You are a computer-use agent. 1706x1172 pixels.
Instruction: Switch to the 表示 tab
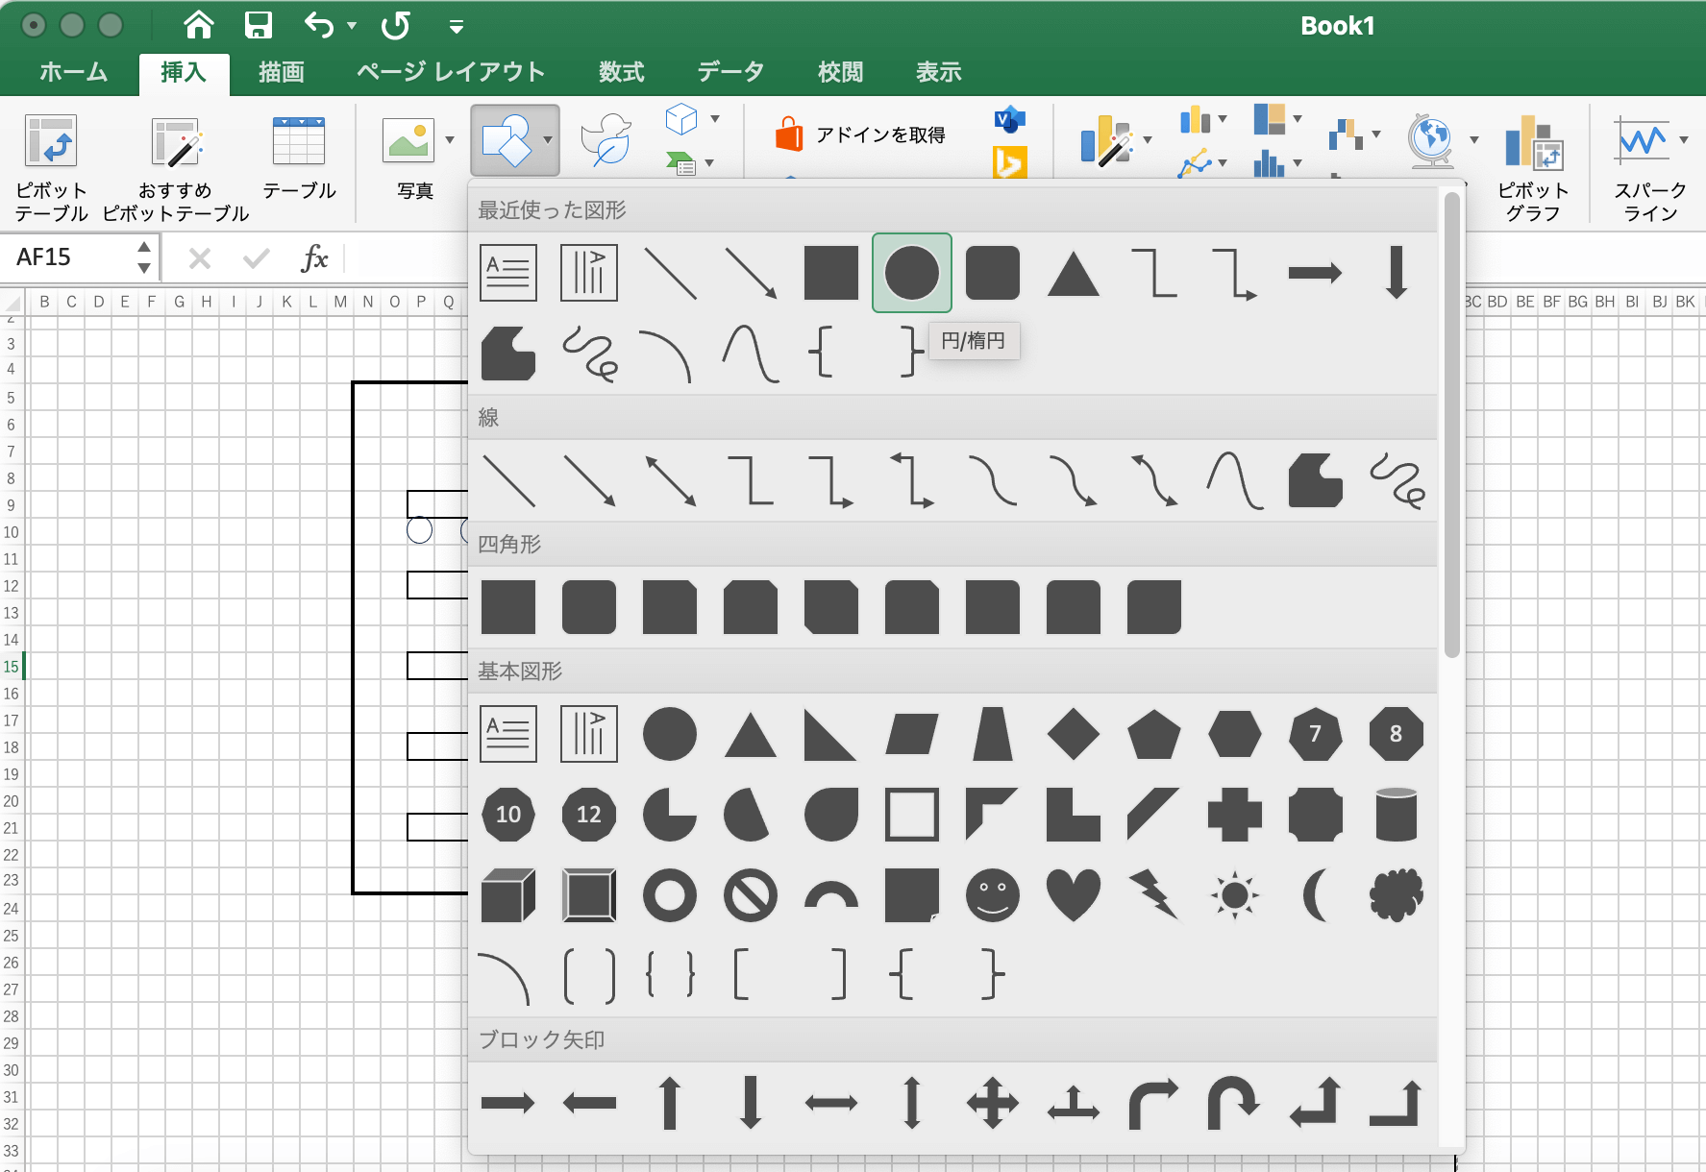tap(939, 72)
